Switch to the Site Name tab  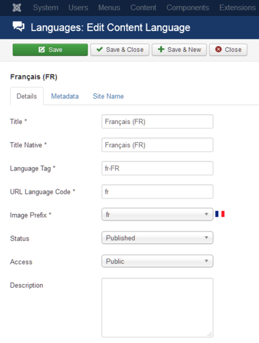[108, 96]
